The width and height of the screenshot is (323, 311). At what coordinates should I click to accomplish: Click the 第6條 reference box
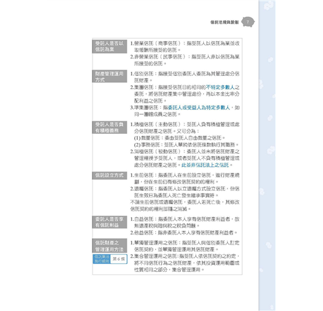pyautogui.click(x=119, y=259)
